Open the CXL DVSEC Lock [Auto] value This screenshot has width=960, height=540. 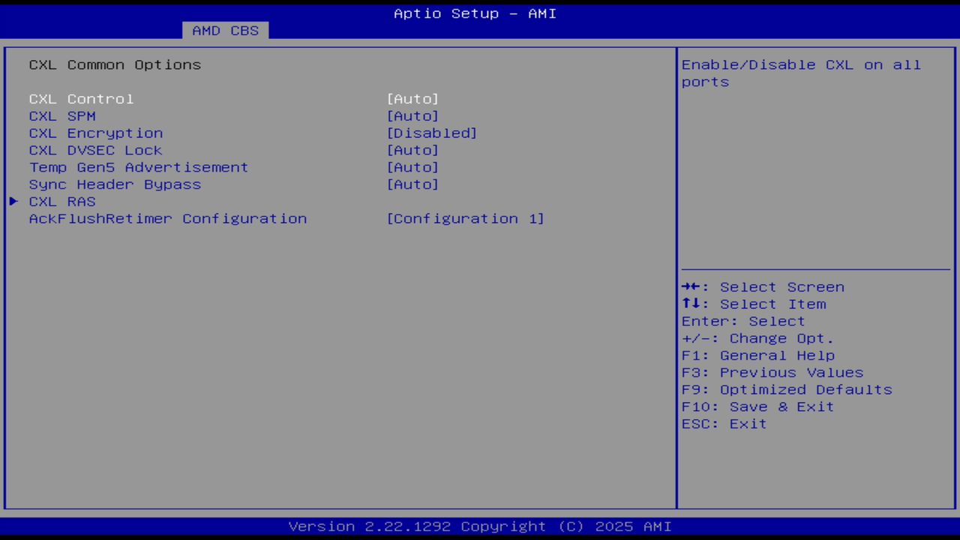tap(412, 150)
